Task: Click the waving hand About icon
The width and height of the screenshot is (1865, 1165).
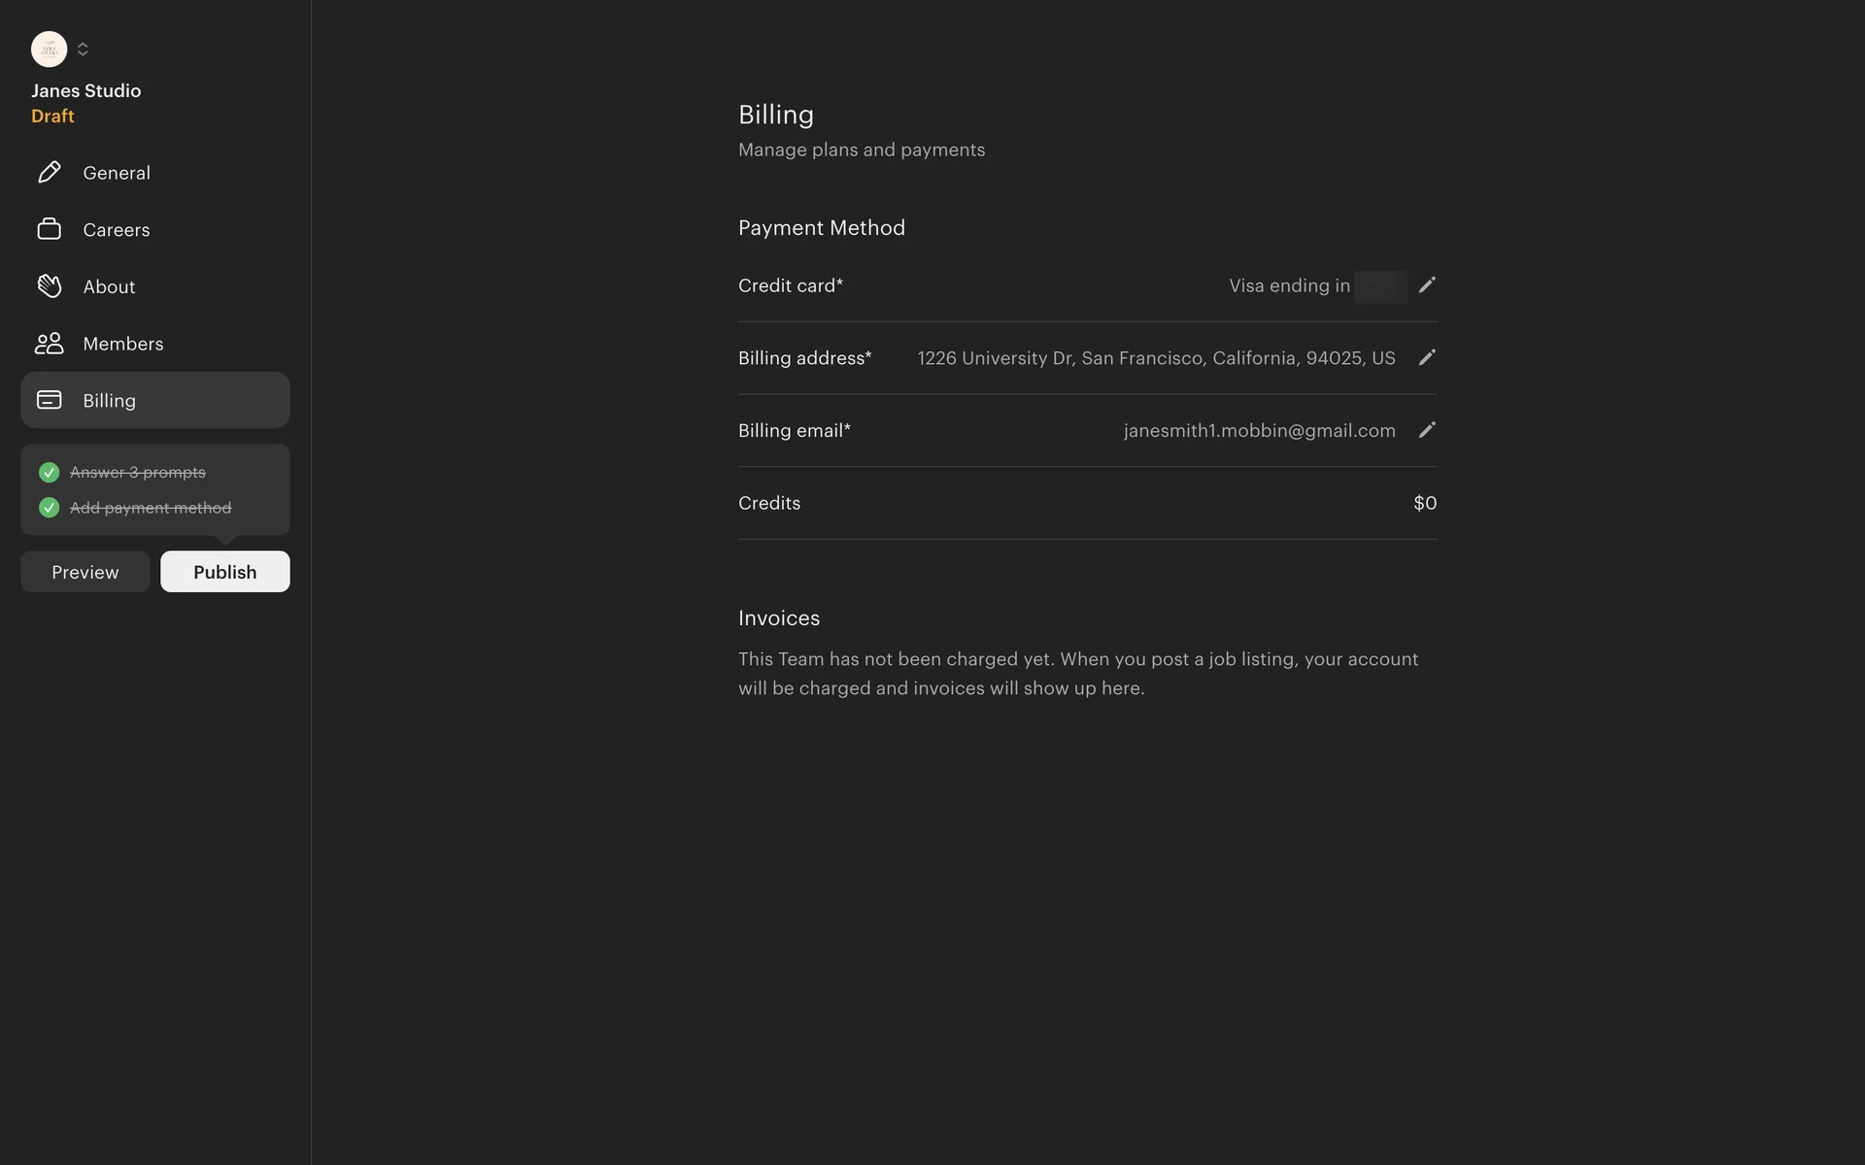Action: click(x=49, y=286)
